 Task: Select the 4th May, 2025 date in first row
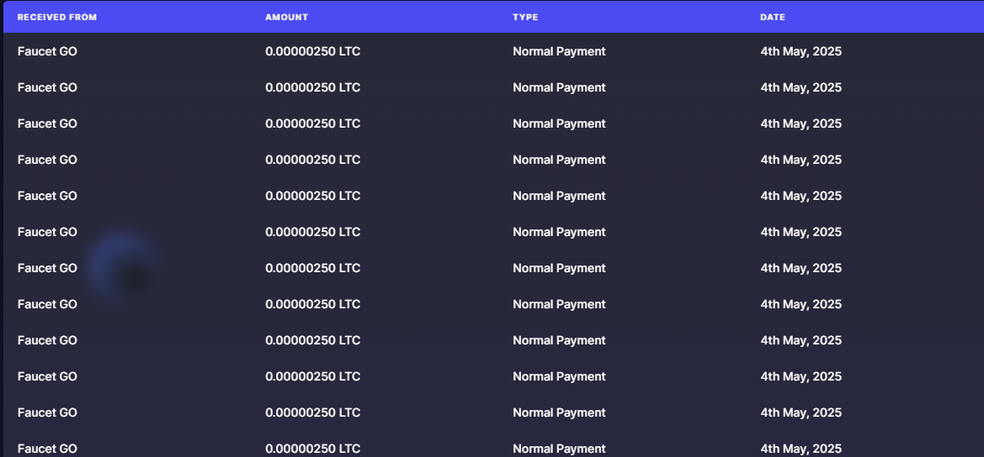click(x=800, y=51)
